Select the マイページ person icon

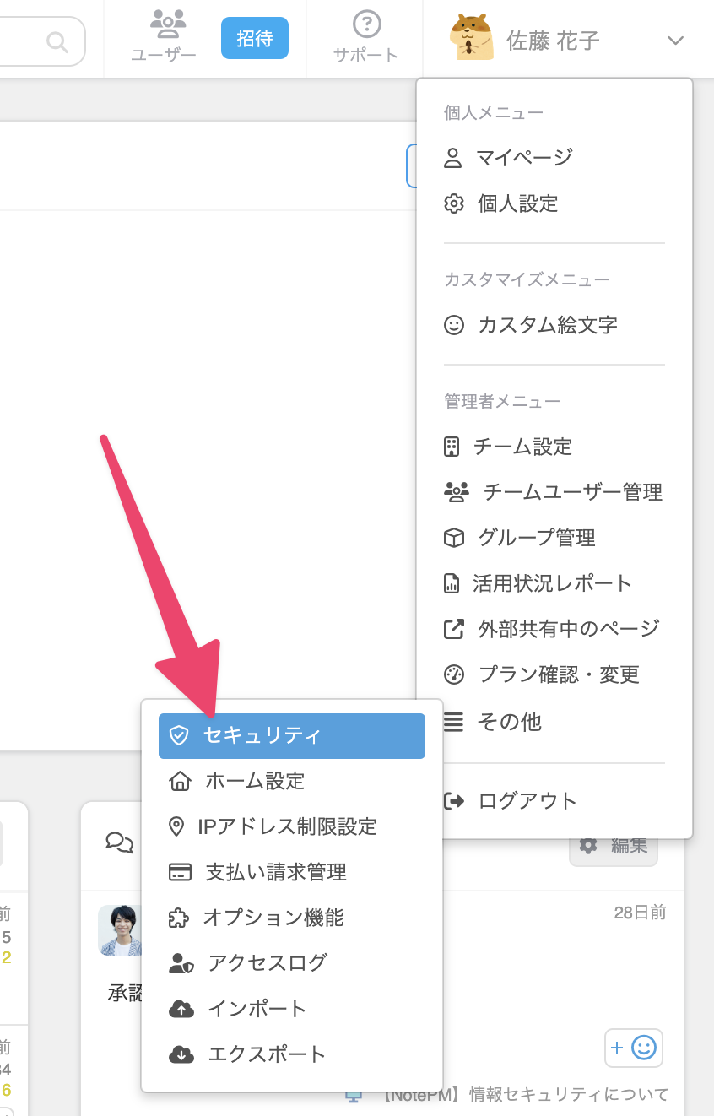pyautogui.click(x=455, y=157)
